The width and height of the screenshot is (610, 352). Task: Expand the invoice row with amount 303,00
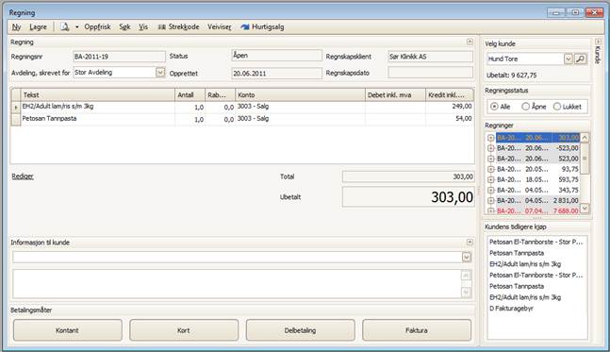coord(491,138)
